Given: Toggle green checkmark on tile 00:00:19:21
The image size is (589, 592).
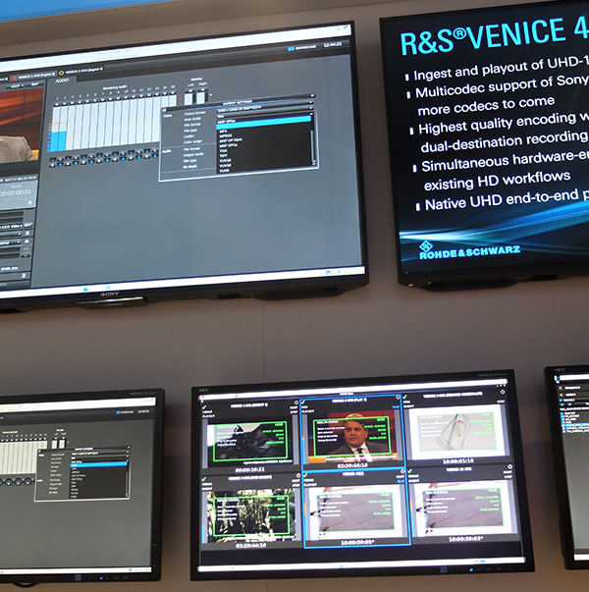Looking at the screenshot, I should click(204, 407).
